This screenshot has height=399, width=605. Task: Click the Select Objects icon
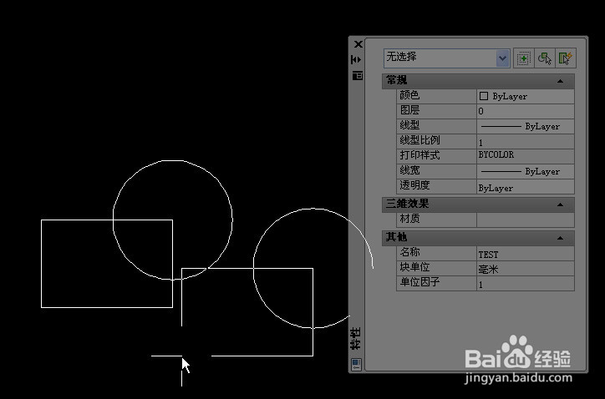pyautogui.click(x=545, y=58)
